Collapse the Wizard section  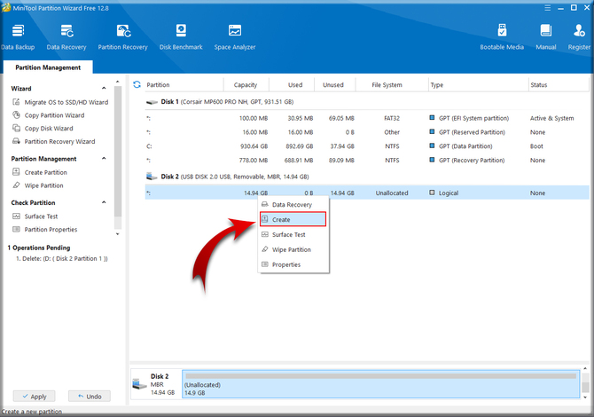[104, 88]
